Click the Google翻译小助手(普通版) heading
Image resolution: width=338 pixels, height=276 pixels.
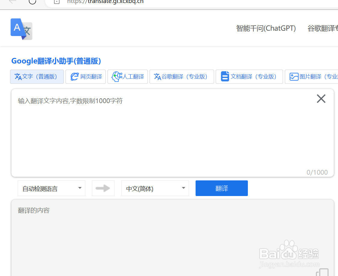click(x=56, y=61)
